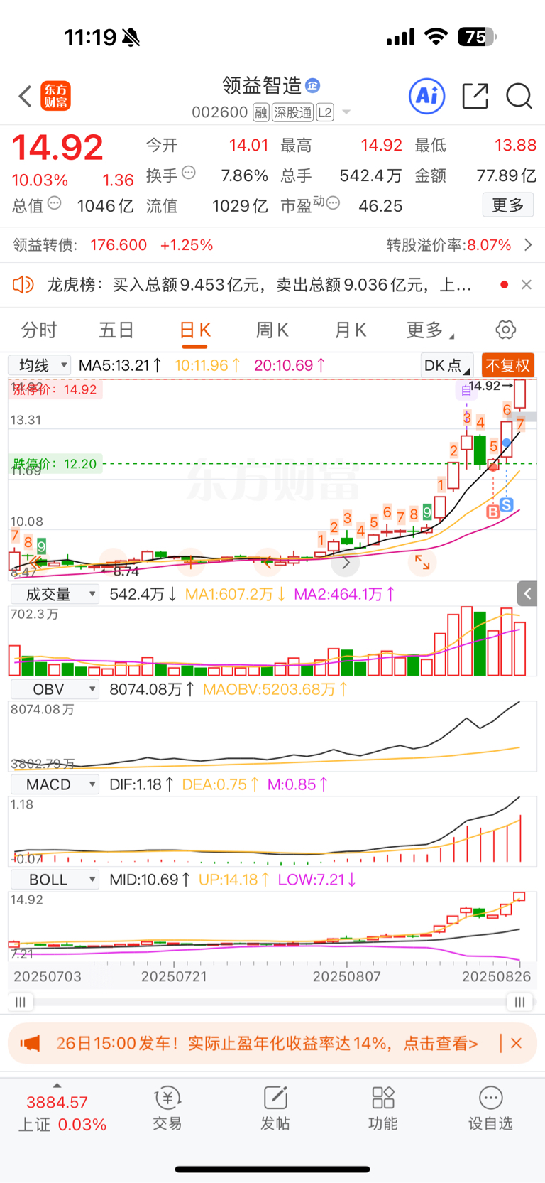The height and width of the screenshot is (1183, 545).
Task: Expand the 更多 chart period menu
Action: (430, 330)
